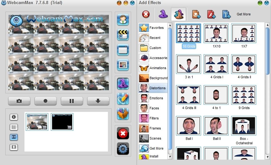The image size is (271, 165).
Task: Select the pictures view icon
Action: tap(14, 137)
